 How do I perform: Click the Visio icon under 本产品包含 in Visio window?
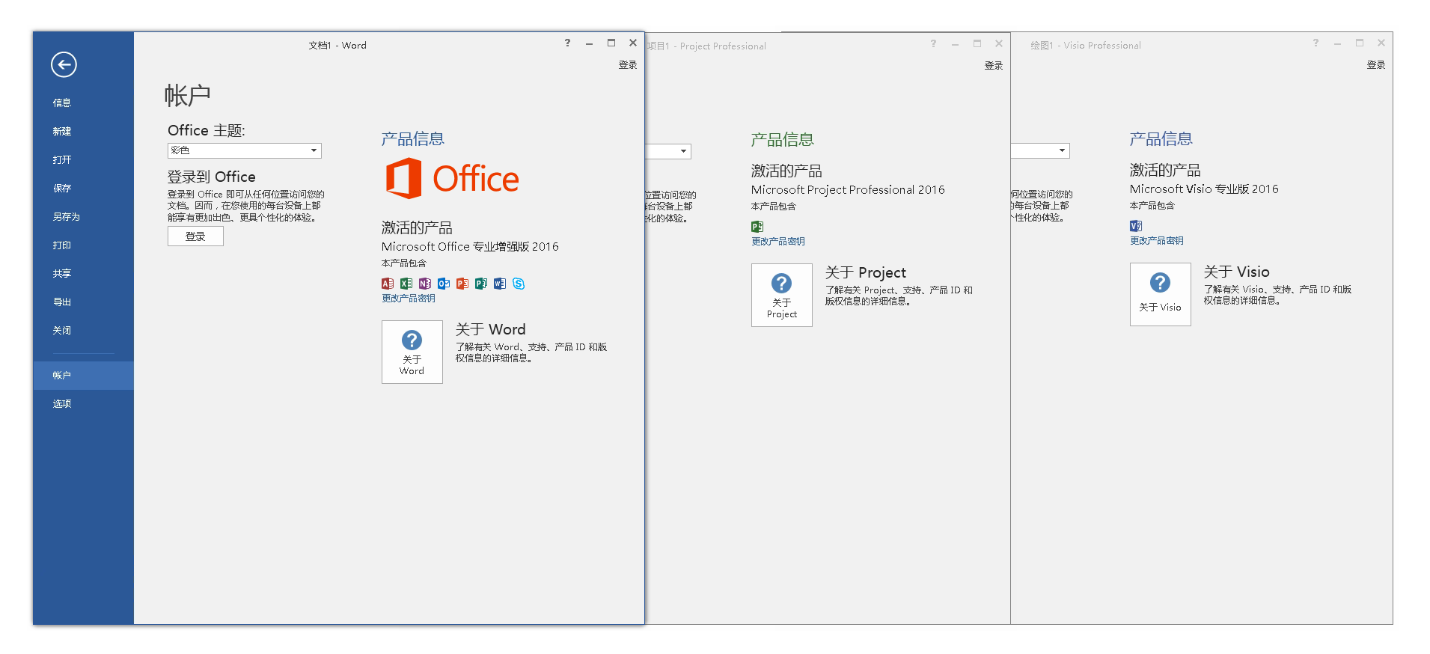click(x=1136, y=226)
